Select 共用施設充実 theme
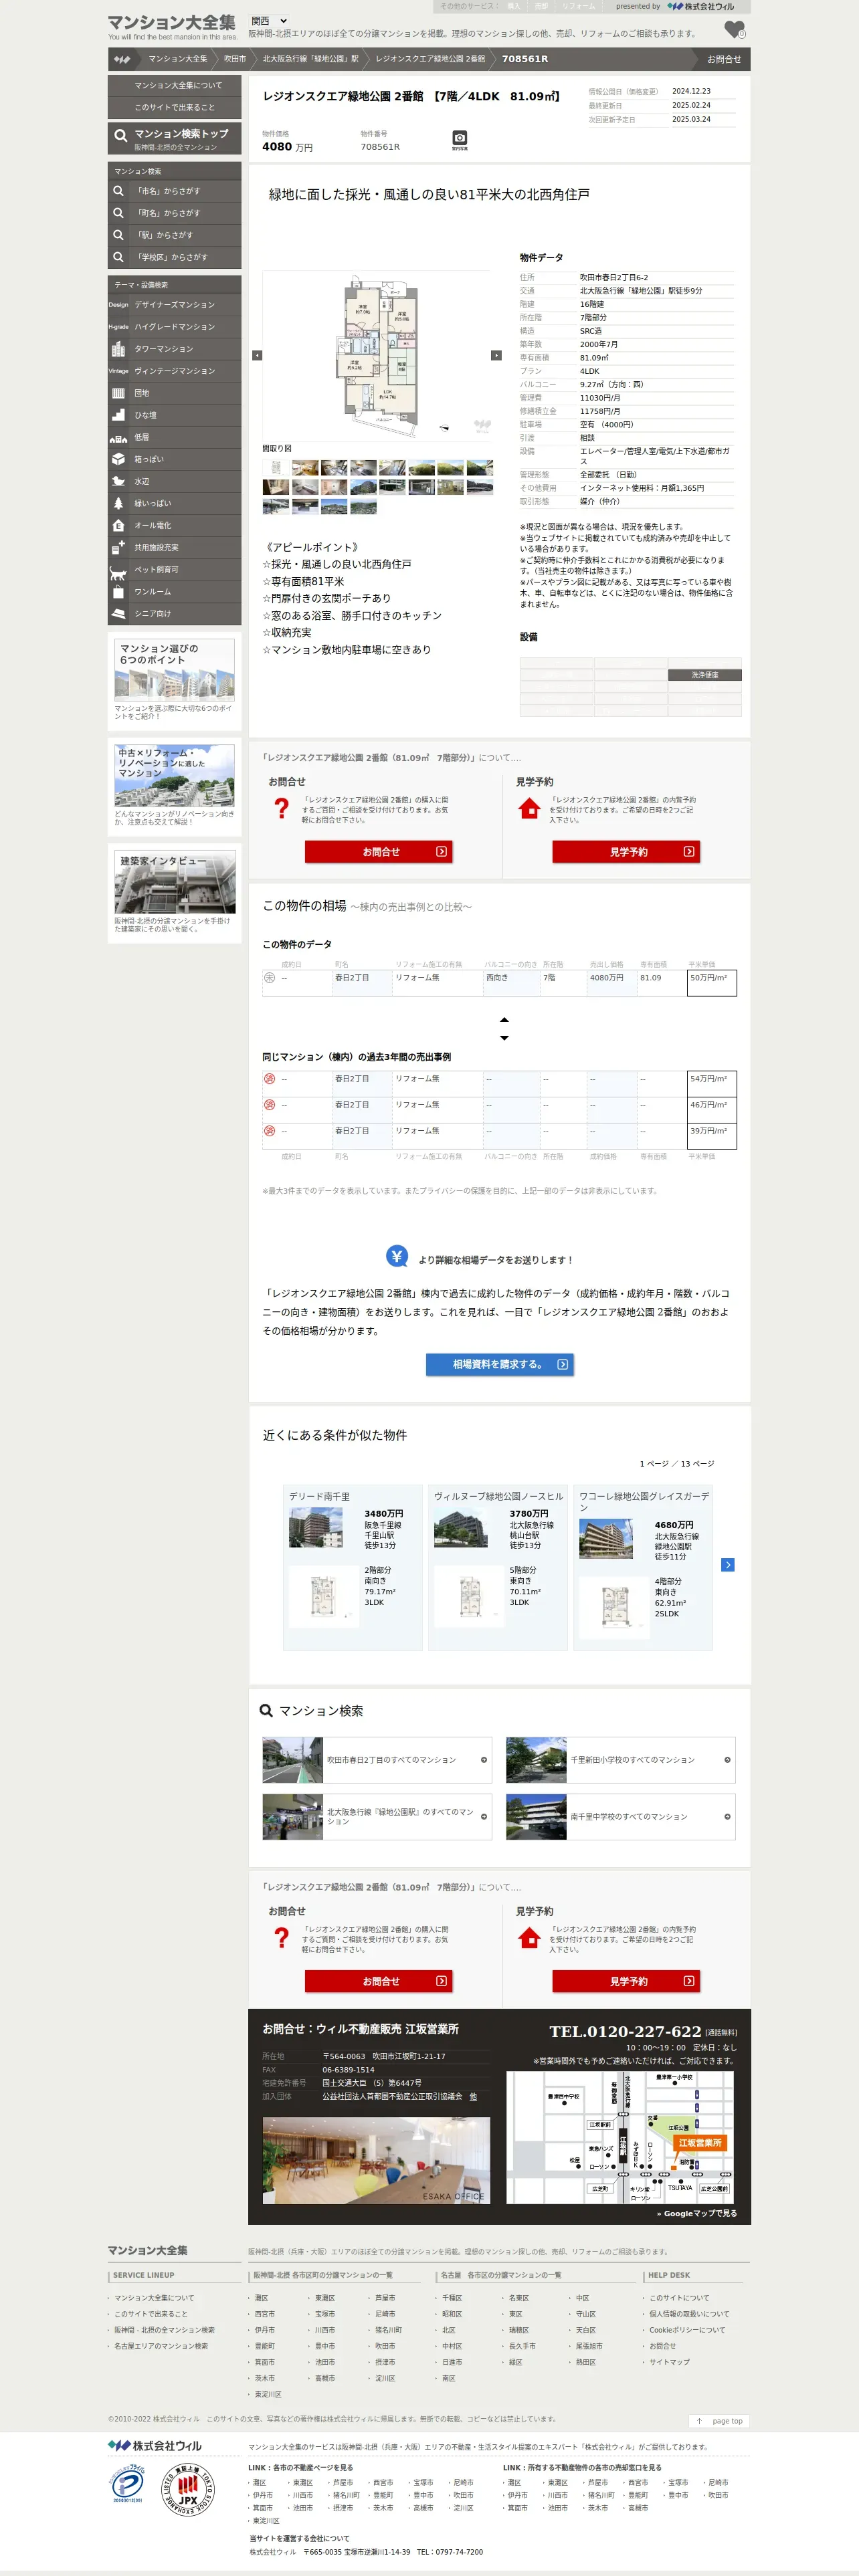The image size is (859, 2576). pos(175,548)
